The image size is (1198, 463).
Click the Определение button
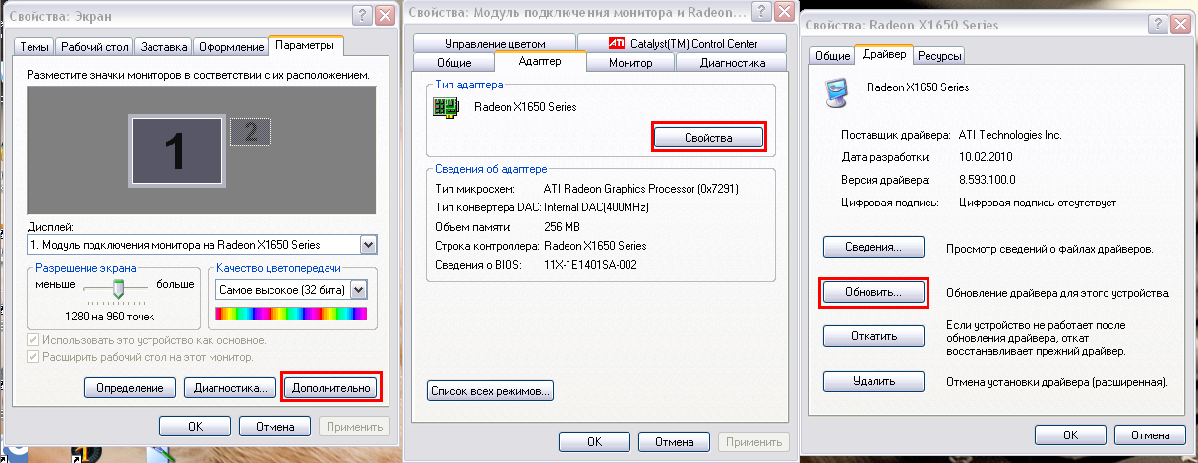[x=129, y=388]
